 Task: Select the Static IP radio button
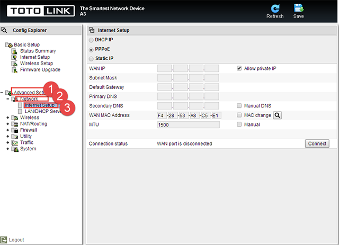click(x=91, y=59)
